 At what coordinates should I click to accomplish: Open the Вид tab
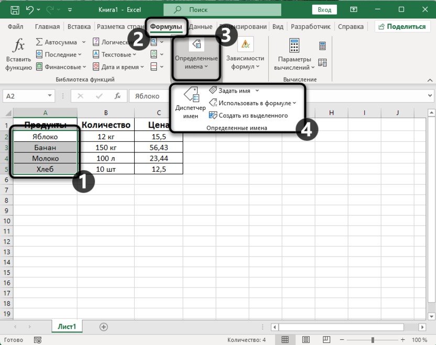pyautogui.click(x=278, y=27)
